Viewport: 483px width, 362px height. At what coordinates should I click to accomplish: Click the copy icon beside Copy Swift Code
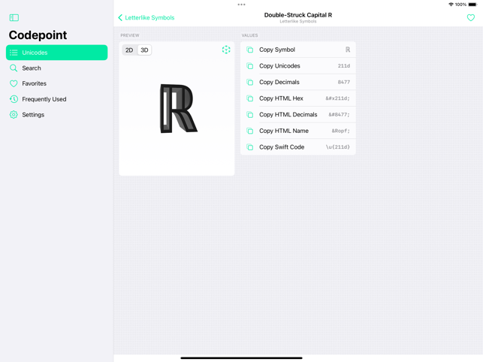(x=250, y=147)
